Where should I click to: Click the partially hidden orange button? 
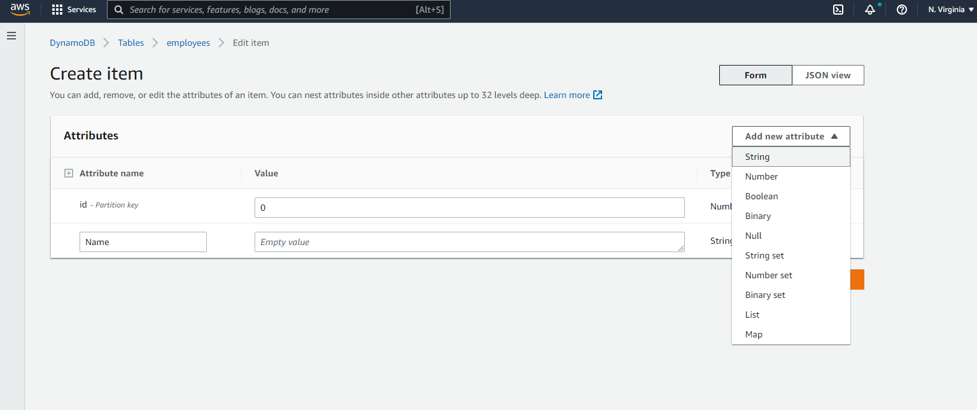point(857,279)
